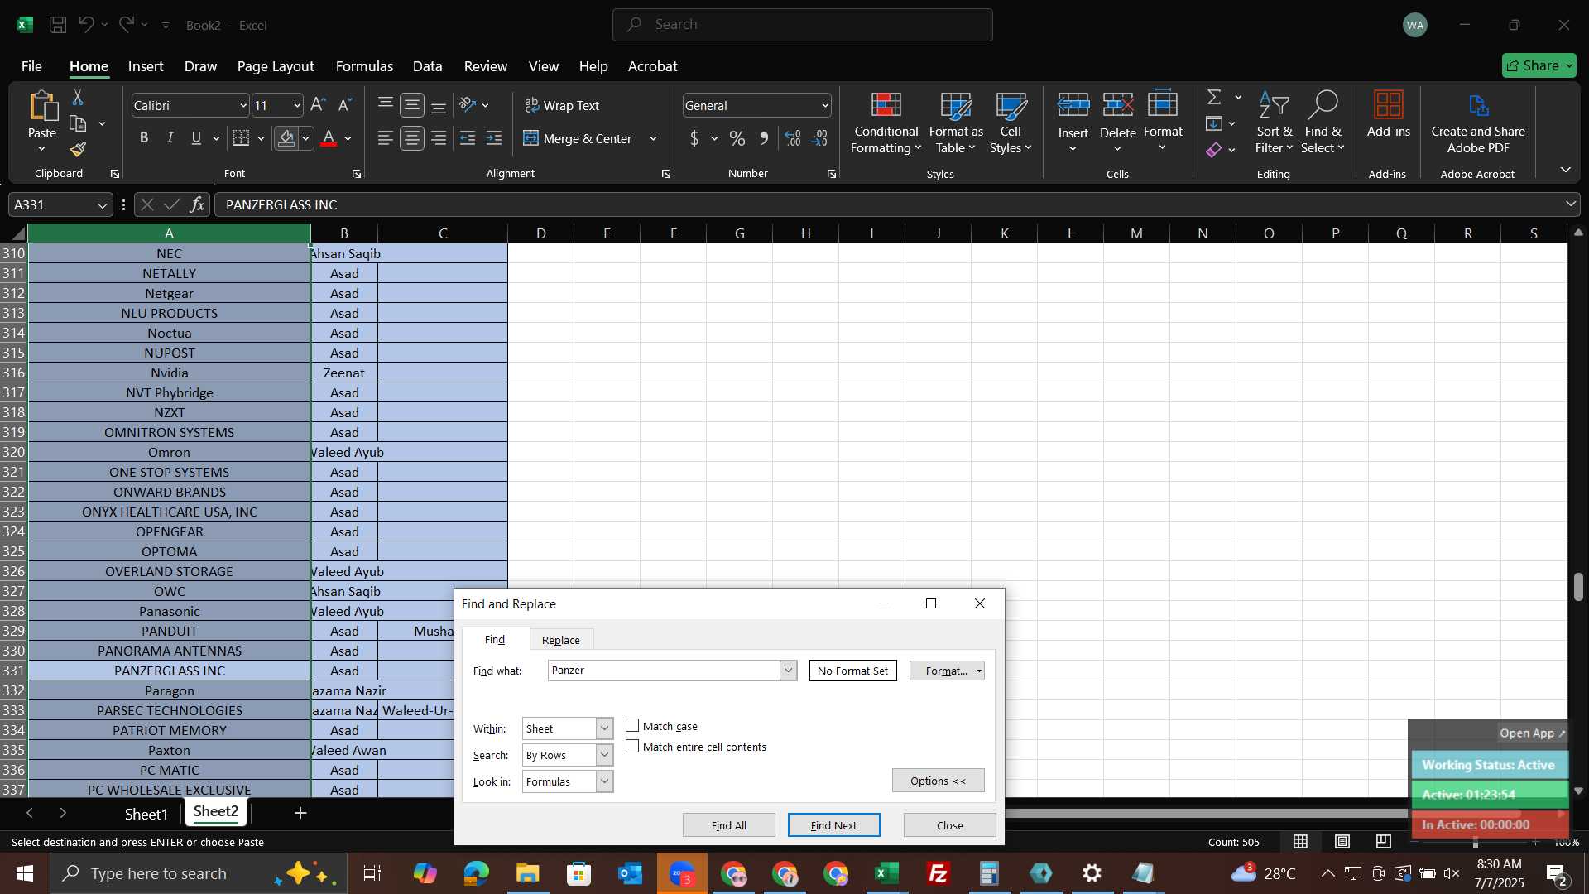The image size is (1589, 894).
Task: Toggle Center horizontal alignment
Action: pyautogui.click(x=412, y=138)
